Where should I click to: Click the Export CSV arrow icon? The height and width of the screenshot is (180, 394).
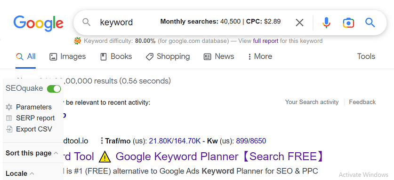pos(9,129)
